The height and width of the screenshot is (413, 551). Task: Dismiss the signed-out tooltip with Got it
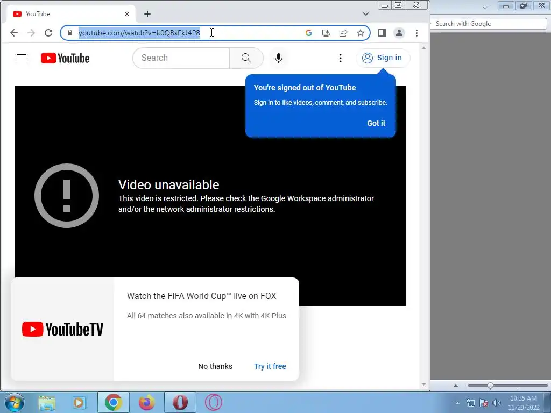(376, 123)
